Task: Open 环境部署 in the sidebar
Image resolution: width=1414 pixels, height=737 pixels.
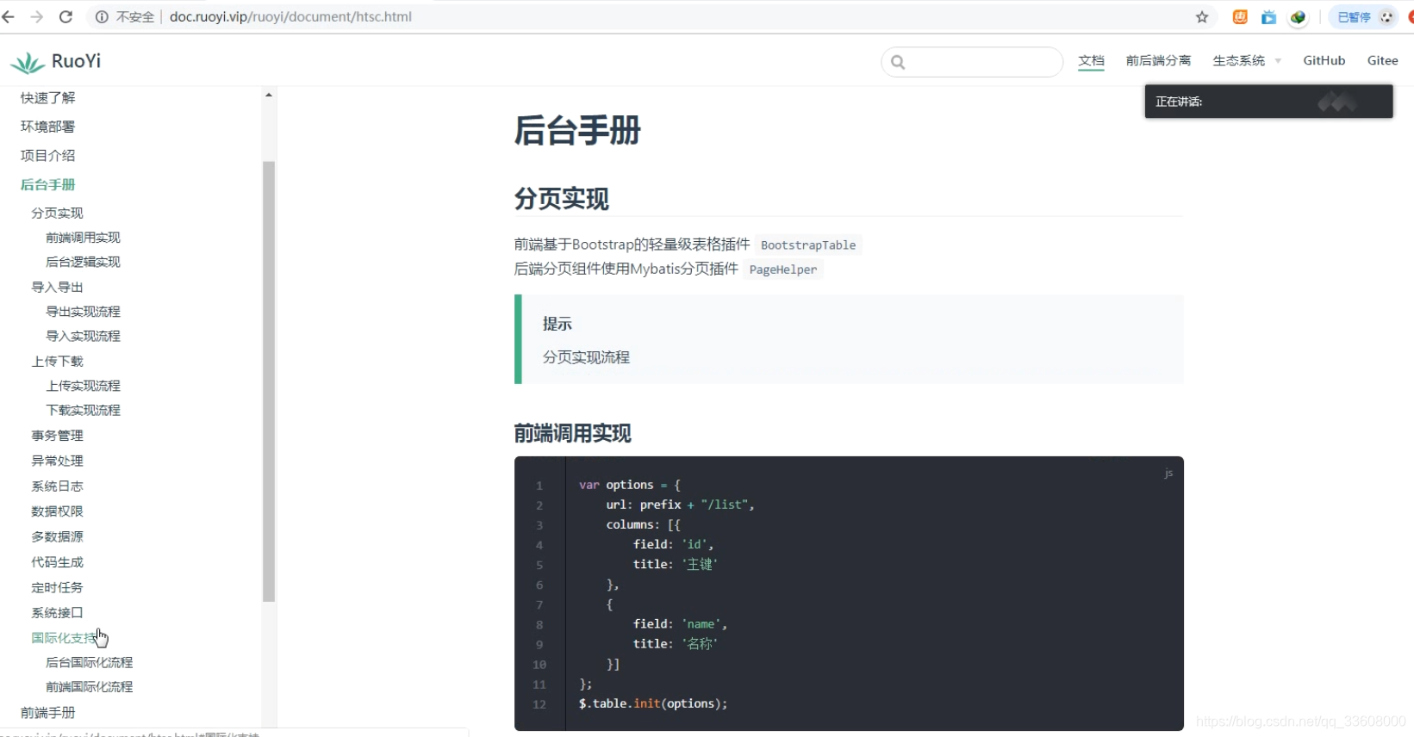Action: [48, 127]
